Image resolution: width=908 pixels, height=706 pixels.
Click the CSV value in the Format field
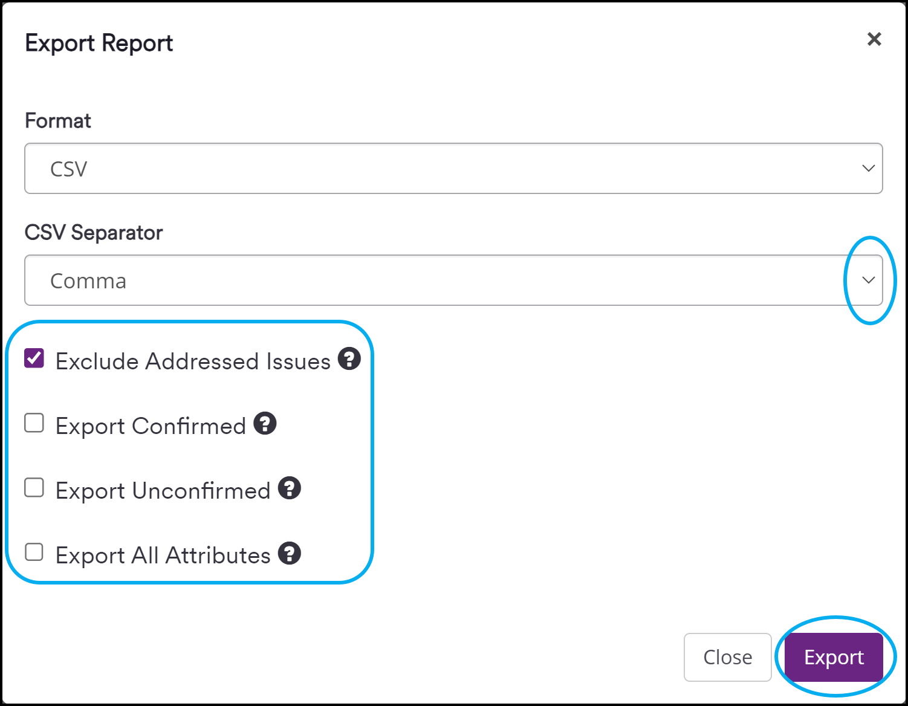click(66, 169)
